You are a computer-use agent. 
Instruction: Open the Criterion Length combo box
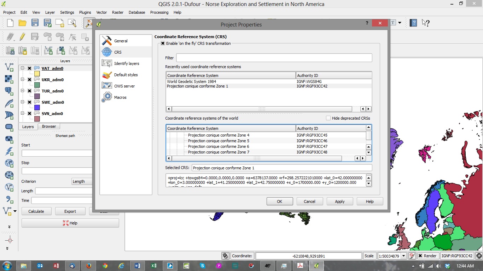coord(82,181)
